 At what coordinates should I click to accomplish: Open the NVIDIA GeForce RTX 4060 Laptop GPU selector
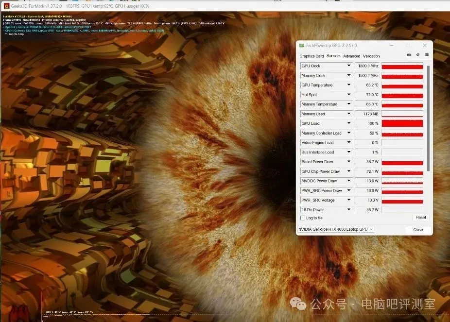[336, 229]
